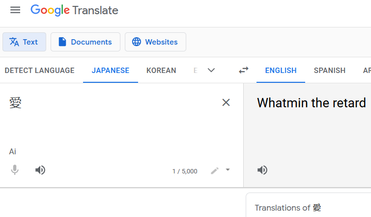Open input tools dropdown arrow

click(x=228, y=169)
